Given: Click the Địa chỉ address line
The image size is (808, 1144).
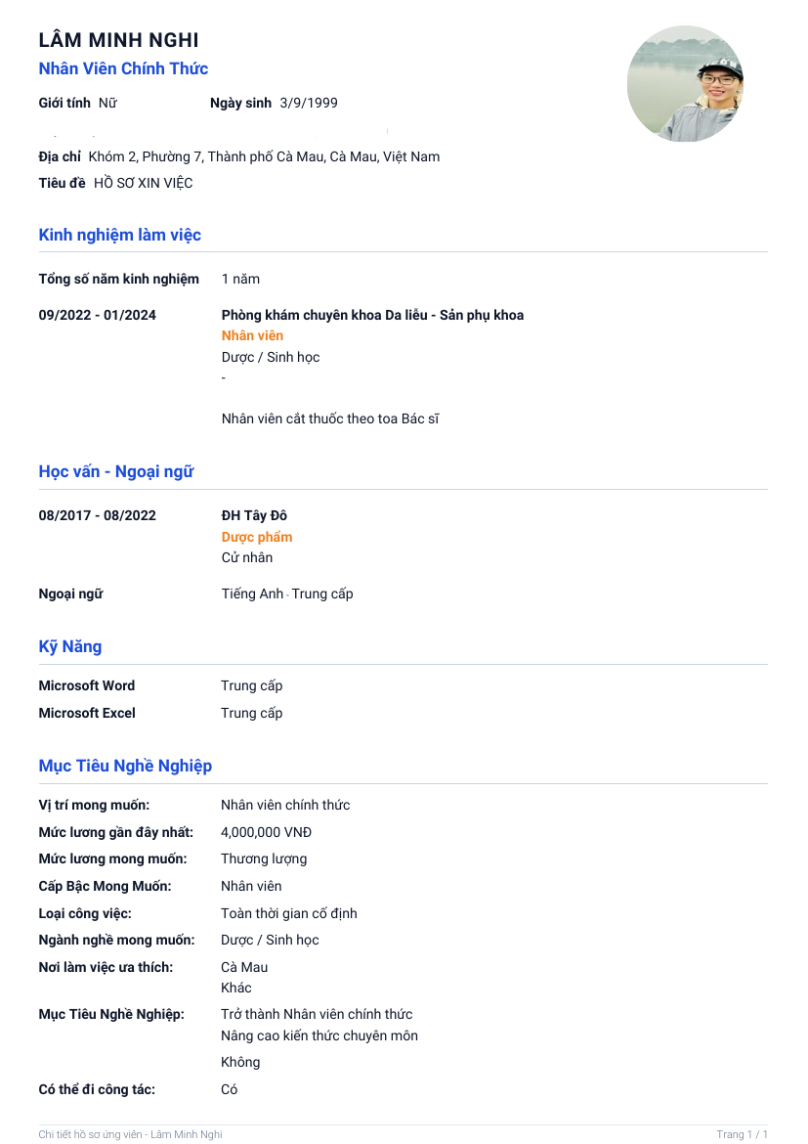Looking at the screenshot, I should [239, 156].
